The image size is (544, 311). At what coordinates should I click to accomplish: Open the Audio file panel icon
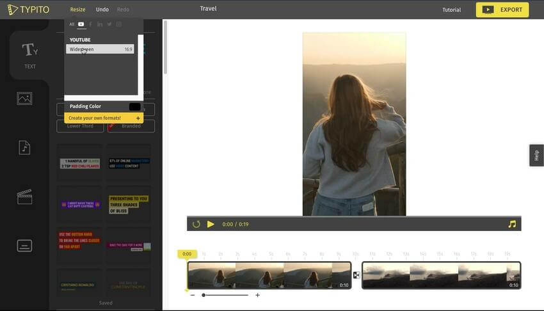pyautogui.click(x=24, y=148)
